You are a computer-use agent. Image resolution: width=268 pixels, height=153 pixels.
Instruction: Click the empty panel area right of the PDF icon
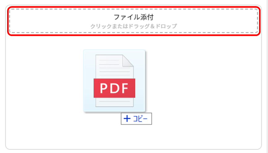203,81
